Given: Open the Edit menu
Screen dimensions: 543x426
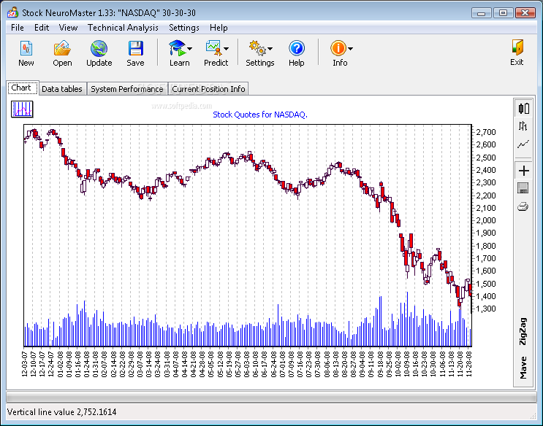Looking at the screenshot, I should click(42, 28).
